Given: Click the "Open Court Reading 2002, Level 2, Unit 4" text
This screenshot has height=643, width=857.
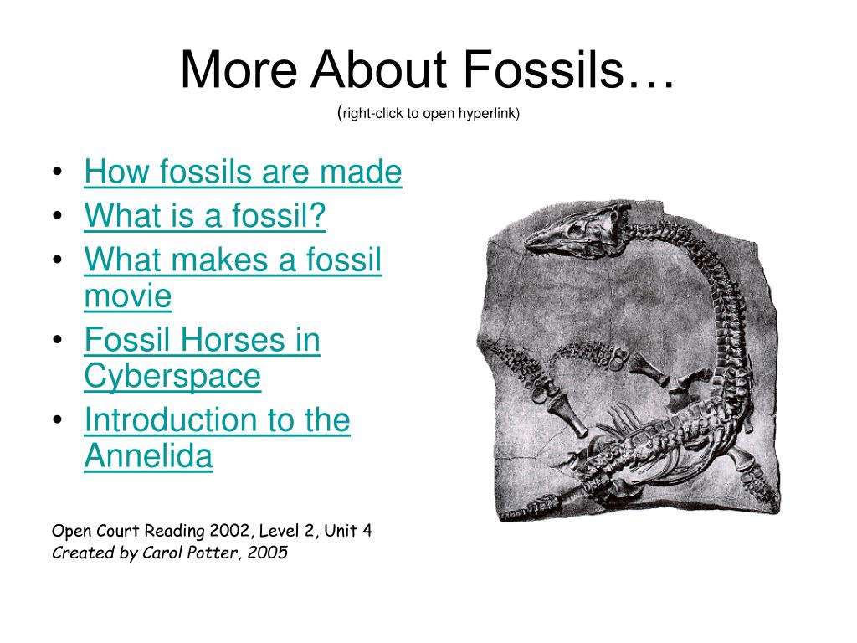Looking at the screenshot, I should pyautogui.click(x=212, y=530).
